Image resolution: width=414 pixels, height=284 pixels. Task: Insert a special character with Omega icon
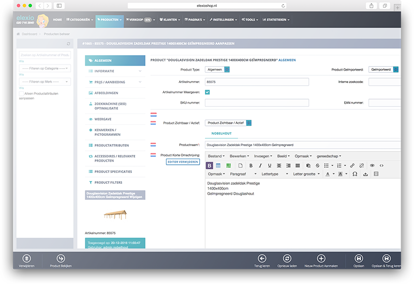click(354, 174)
